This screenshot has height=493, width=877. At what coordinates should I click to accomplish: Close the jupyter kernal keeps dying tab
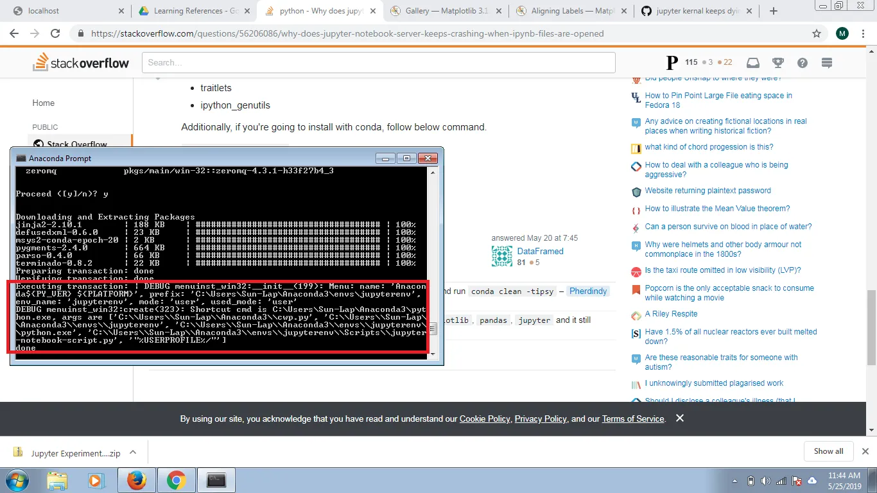[x=751, y=11]
